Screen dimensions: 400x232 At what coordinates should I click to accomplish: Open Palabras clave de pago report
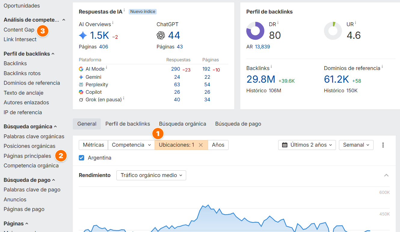[32, 190]
